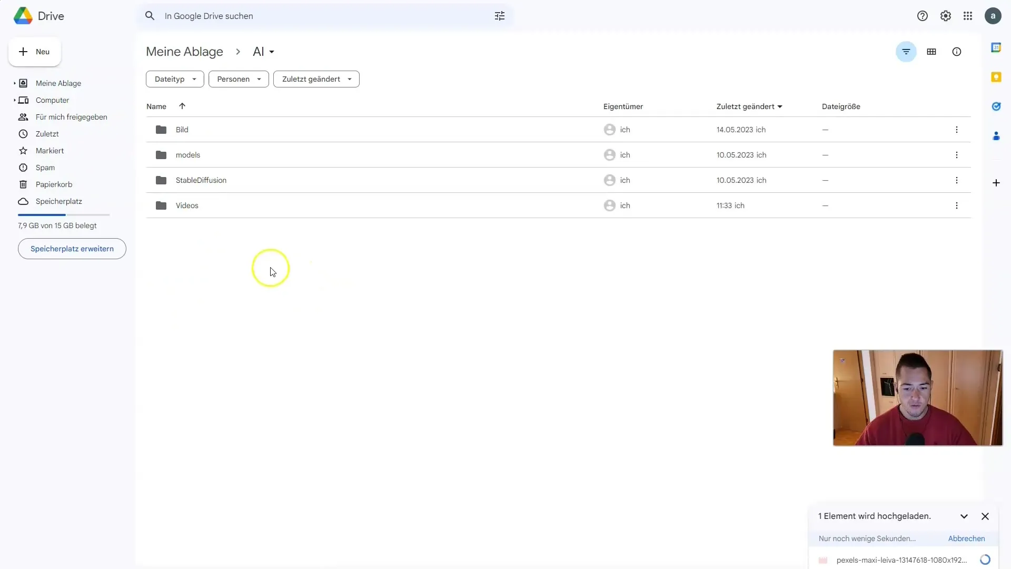The image size is (1011, 569).
Task: Click the Bild folder icon
Action: tap(161, 130)
